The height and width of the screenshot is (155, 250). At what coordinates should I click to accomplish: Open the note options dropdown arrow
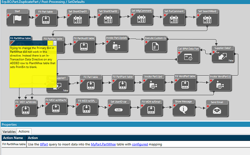click(x=55, y=43)
